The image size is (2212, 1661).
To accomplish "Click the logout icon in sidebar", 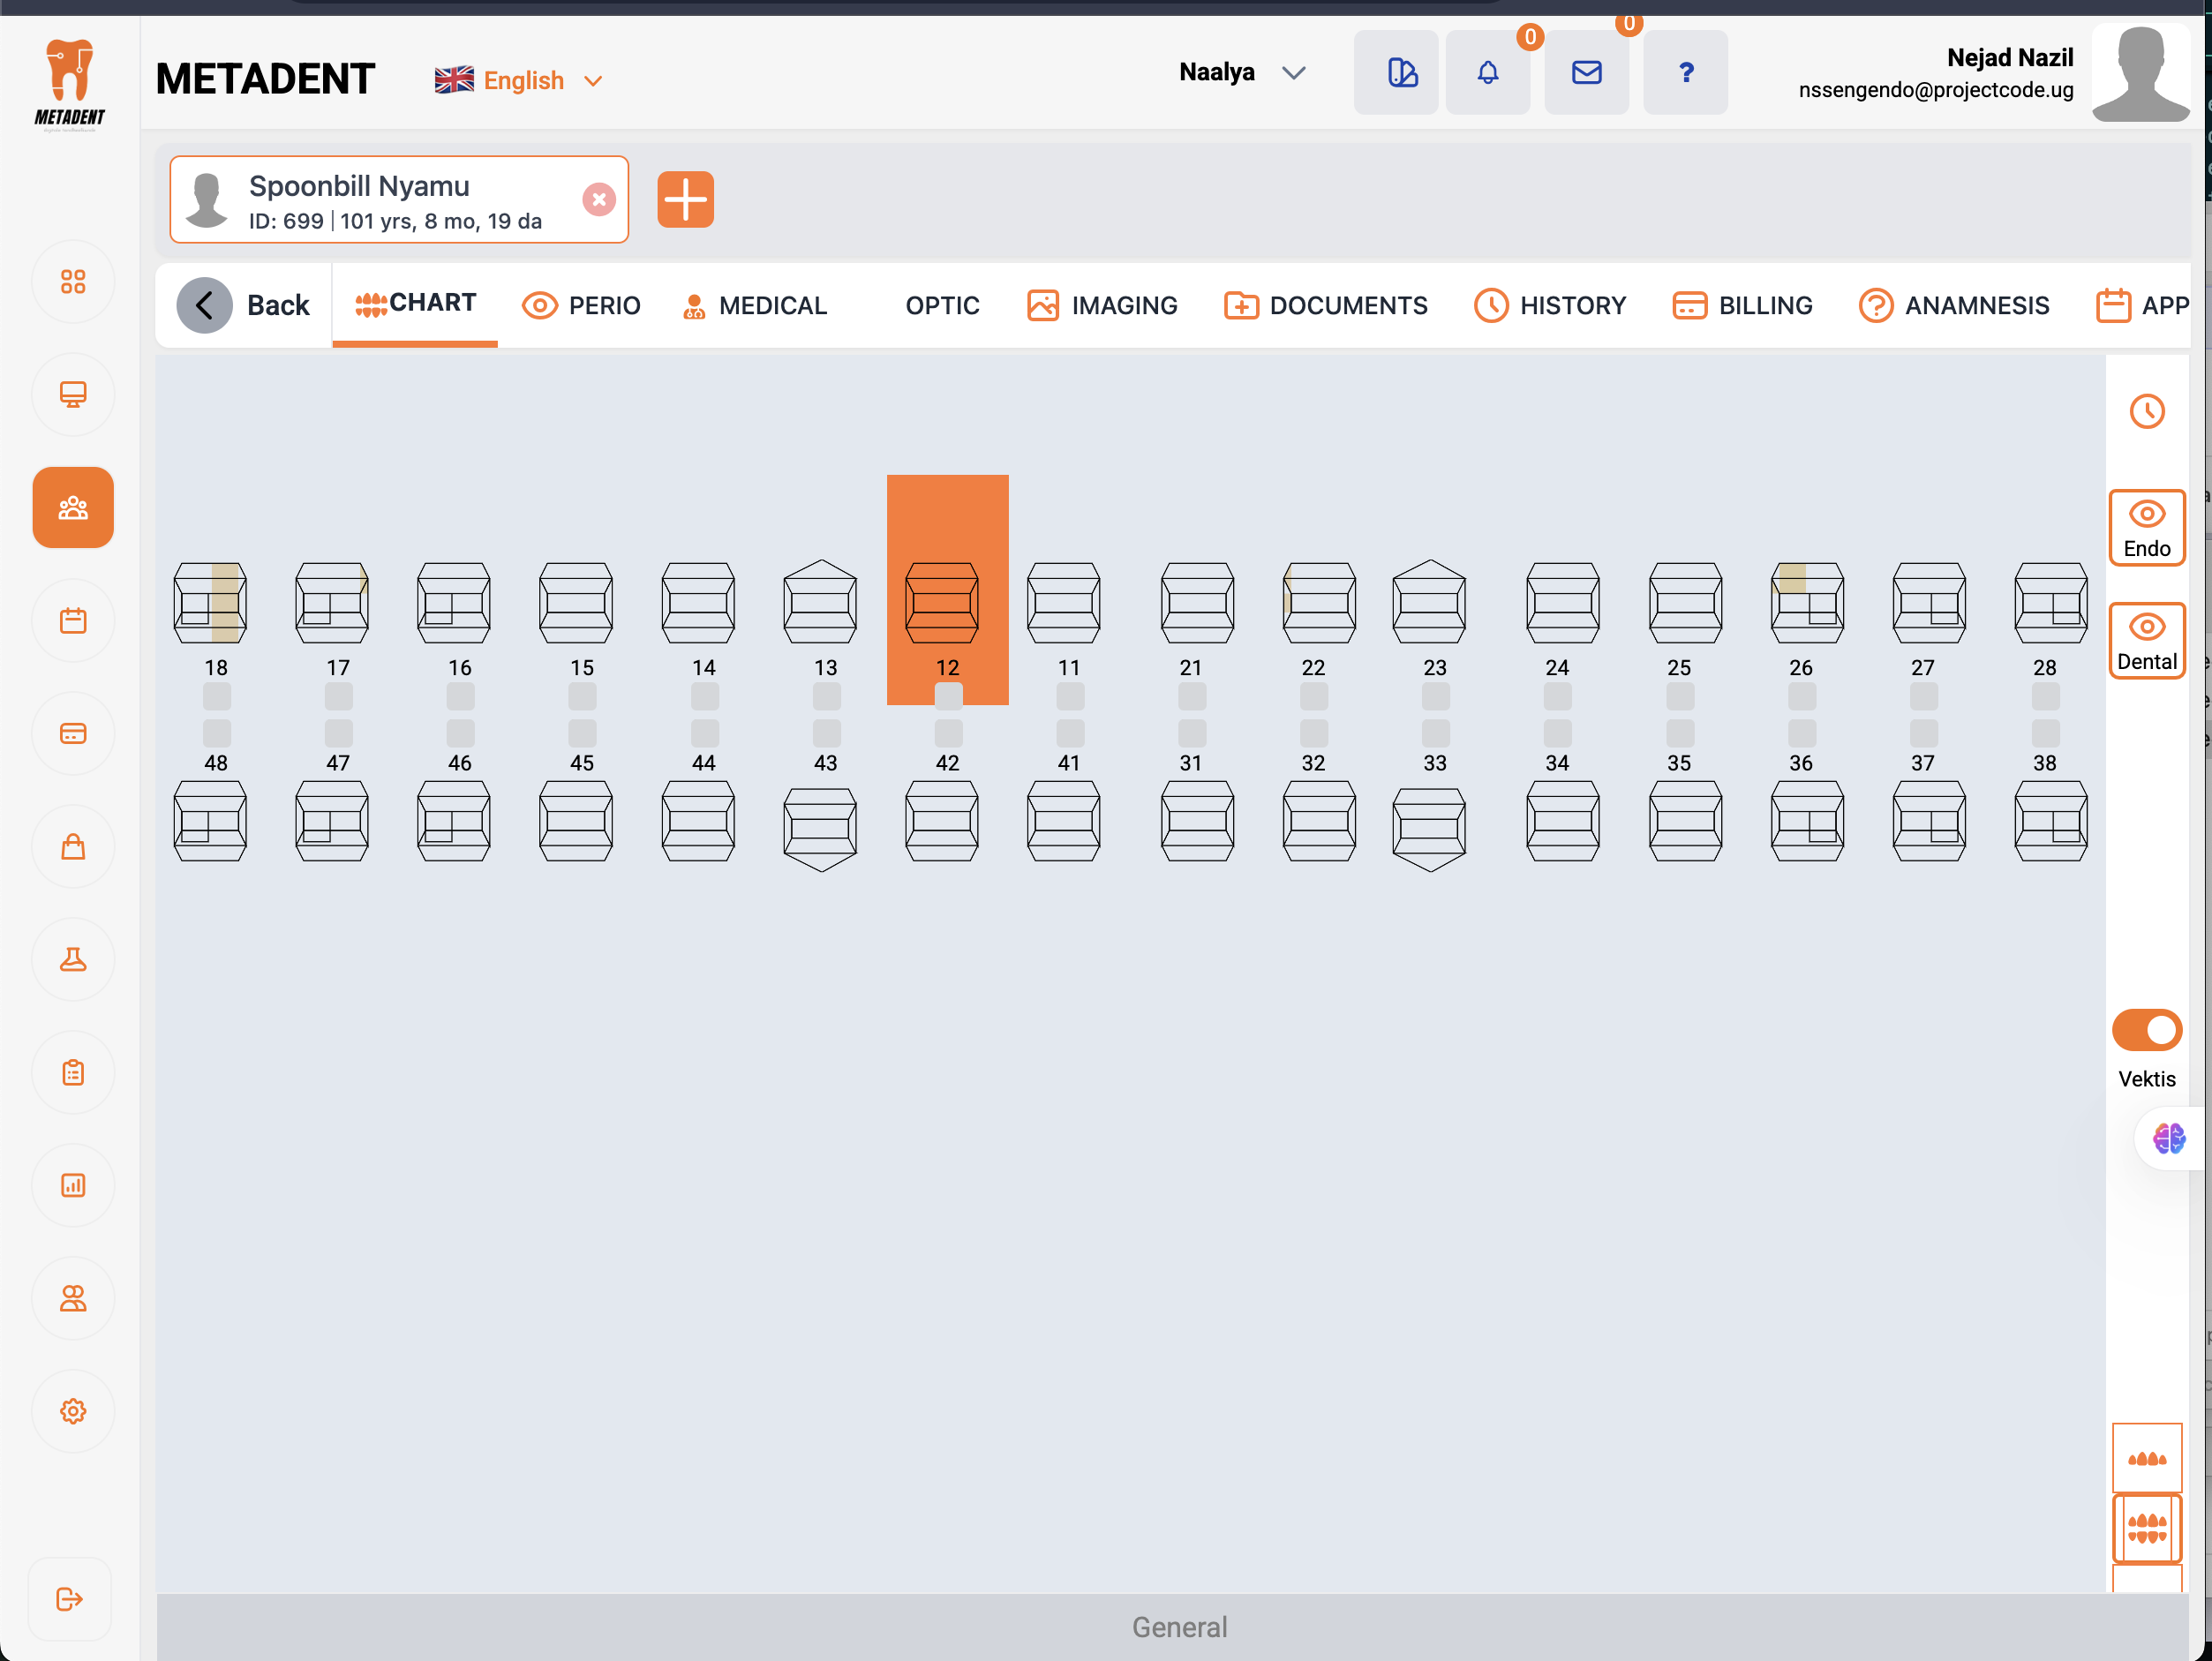I will pos(69,1598).
